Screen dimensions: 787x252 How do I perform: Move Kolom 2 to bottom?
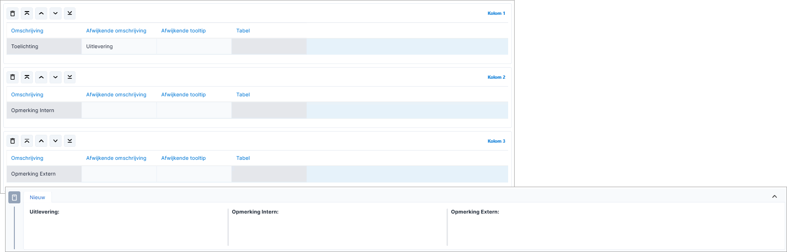[70, 77]
